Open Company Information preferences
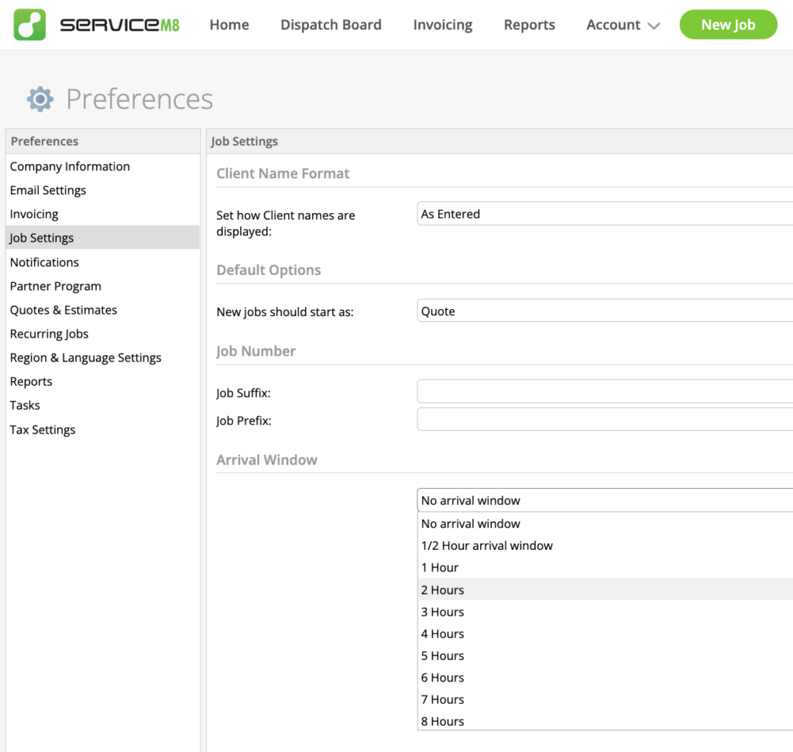The image size is (793, 752). 70,167
